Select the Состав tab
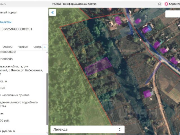Image resolution: width=180 pixels, height=135 pixels. [37, 47]
